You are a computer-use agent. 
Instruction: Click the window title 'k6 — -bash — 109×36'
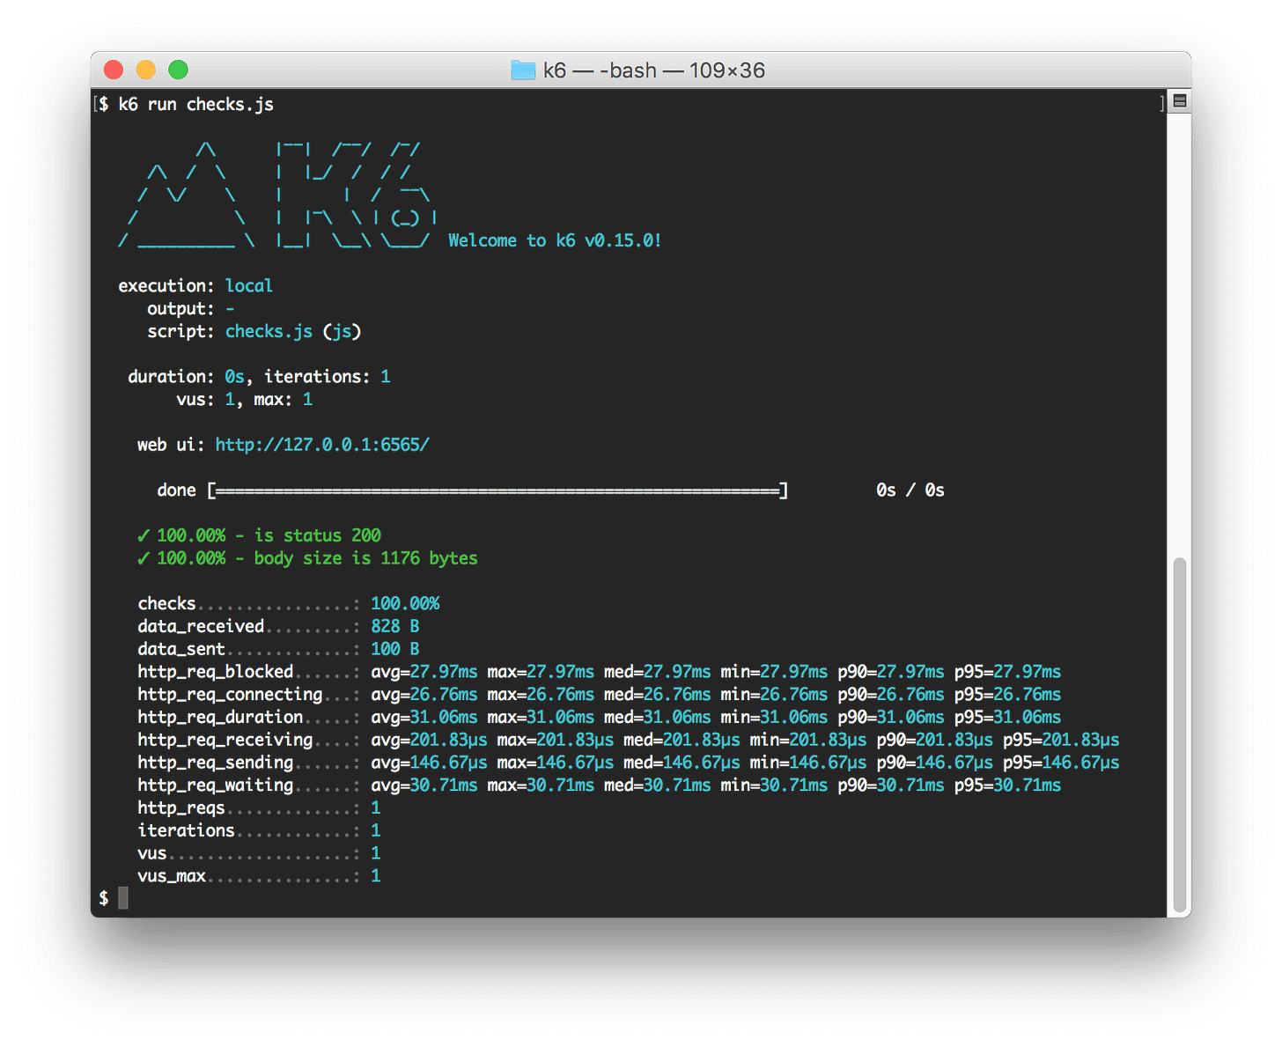point(653,70)
